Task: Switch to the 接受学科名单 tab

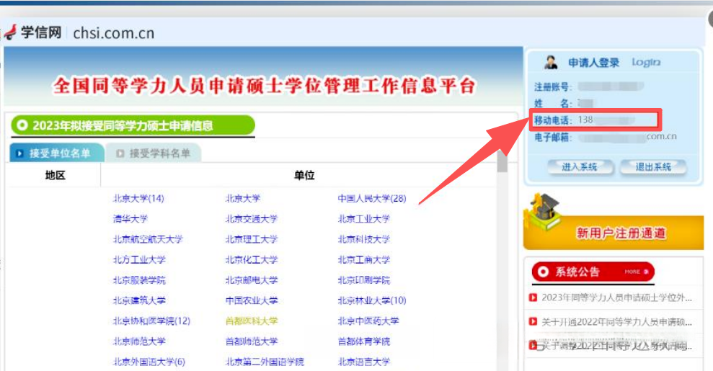Action: pos(154,153)
